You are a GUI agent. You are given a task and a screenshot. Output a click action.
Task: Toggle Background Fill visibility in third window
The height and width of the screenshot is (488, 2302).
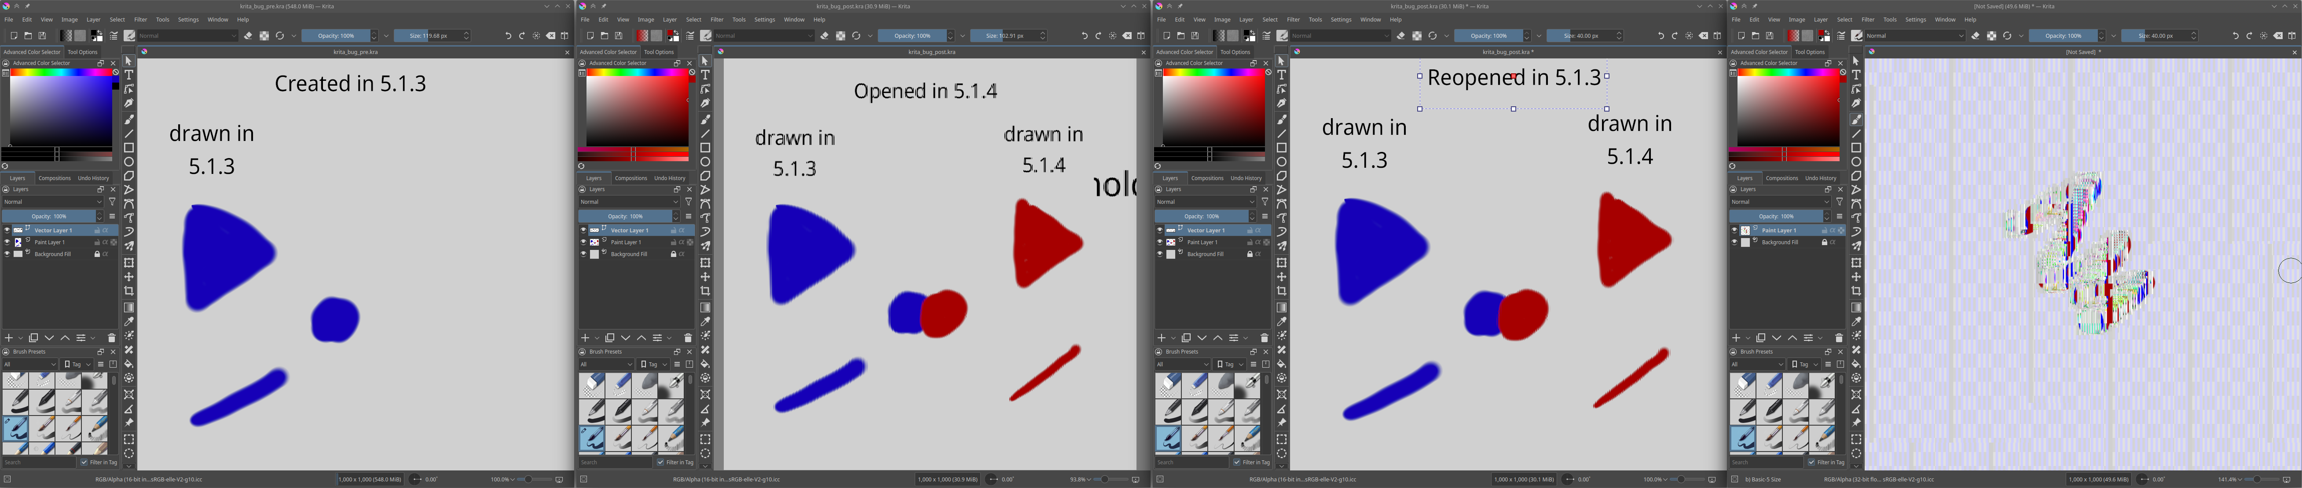point(1160,254)
